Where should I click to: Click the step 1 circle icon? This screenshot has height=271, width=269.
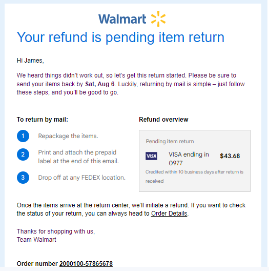click(x=23, y=136)
